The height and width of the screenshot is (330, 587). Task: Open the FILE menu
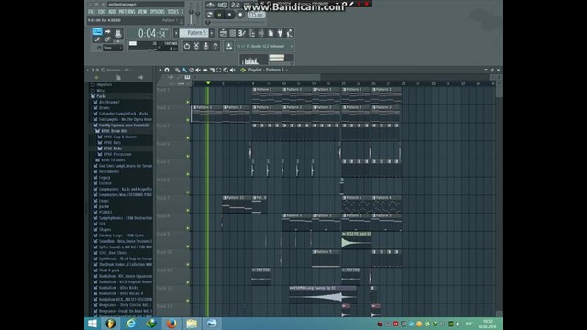click(x=92, y=12)
